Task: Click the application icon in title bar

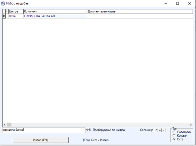Action: [3, 3]
